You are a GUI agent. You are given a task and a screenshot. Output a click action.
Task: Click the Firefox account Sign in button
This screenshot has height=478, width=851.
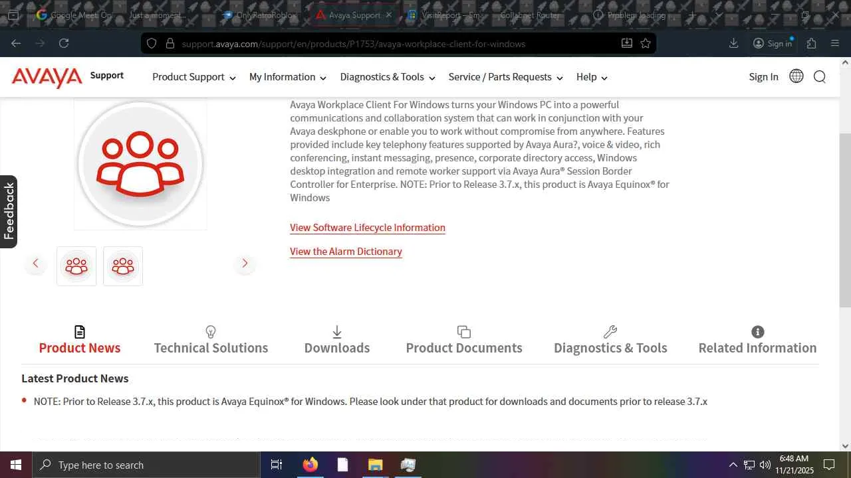[x=773, y=43]
